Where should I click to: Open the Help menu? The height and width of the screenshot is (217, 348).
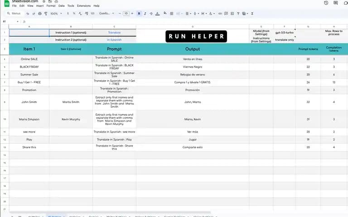97,6
